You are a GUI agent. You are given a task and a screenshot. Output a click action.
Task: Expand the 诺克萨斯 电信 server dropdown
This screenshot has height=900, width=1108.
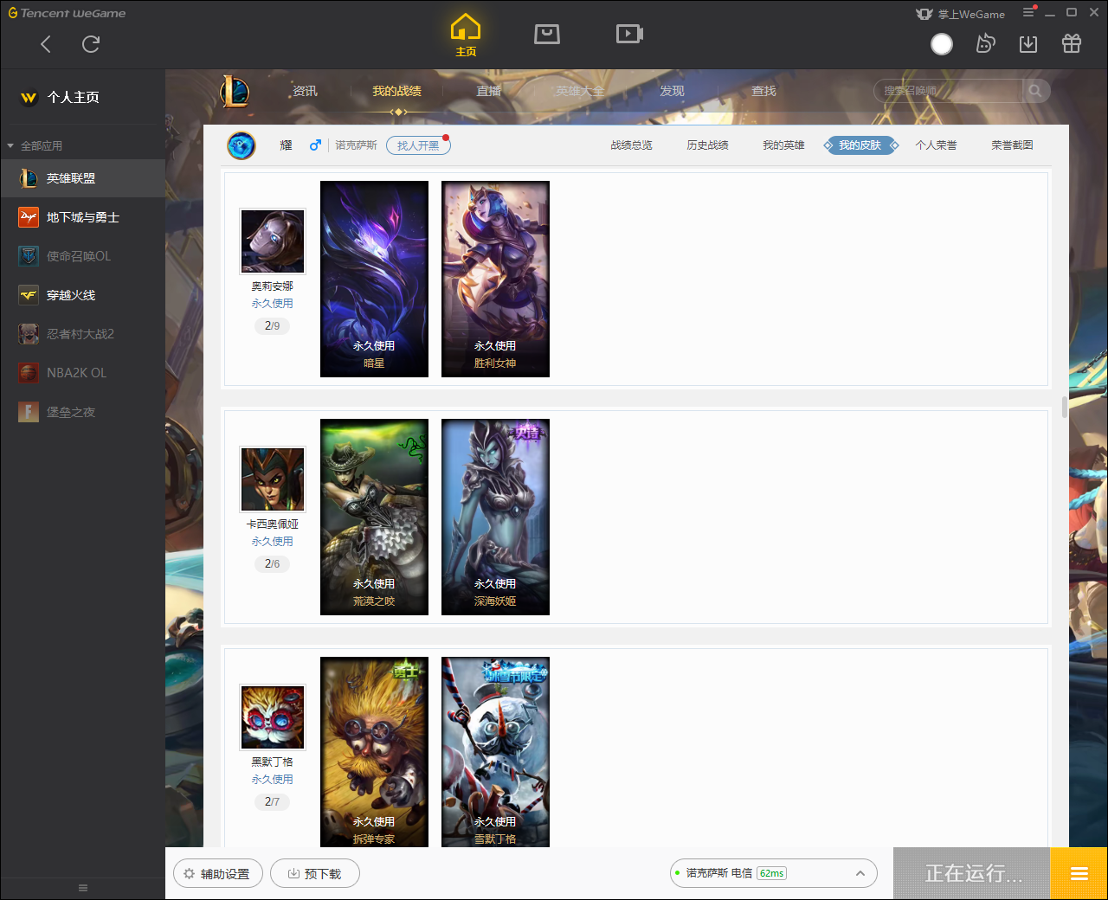click(774, 873)
